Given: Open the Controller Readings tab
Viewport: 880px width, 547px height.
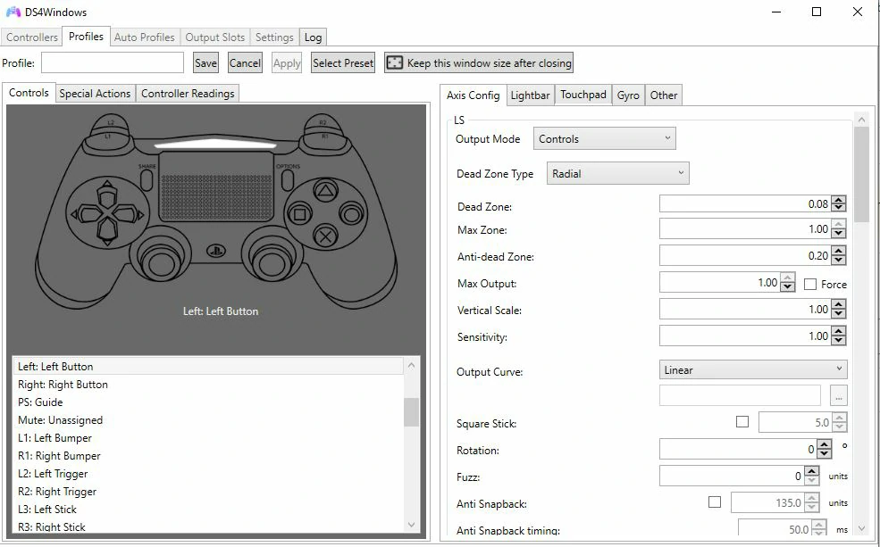Looking at the screenshot, I should 188,93.
